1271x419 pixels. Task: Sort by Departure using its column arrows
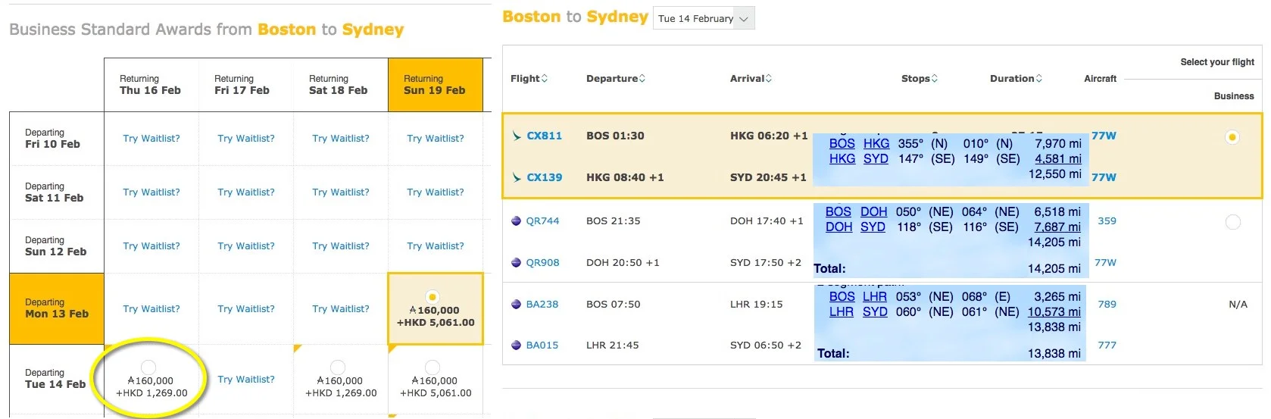642,79
